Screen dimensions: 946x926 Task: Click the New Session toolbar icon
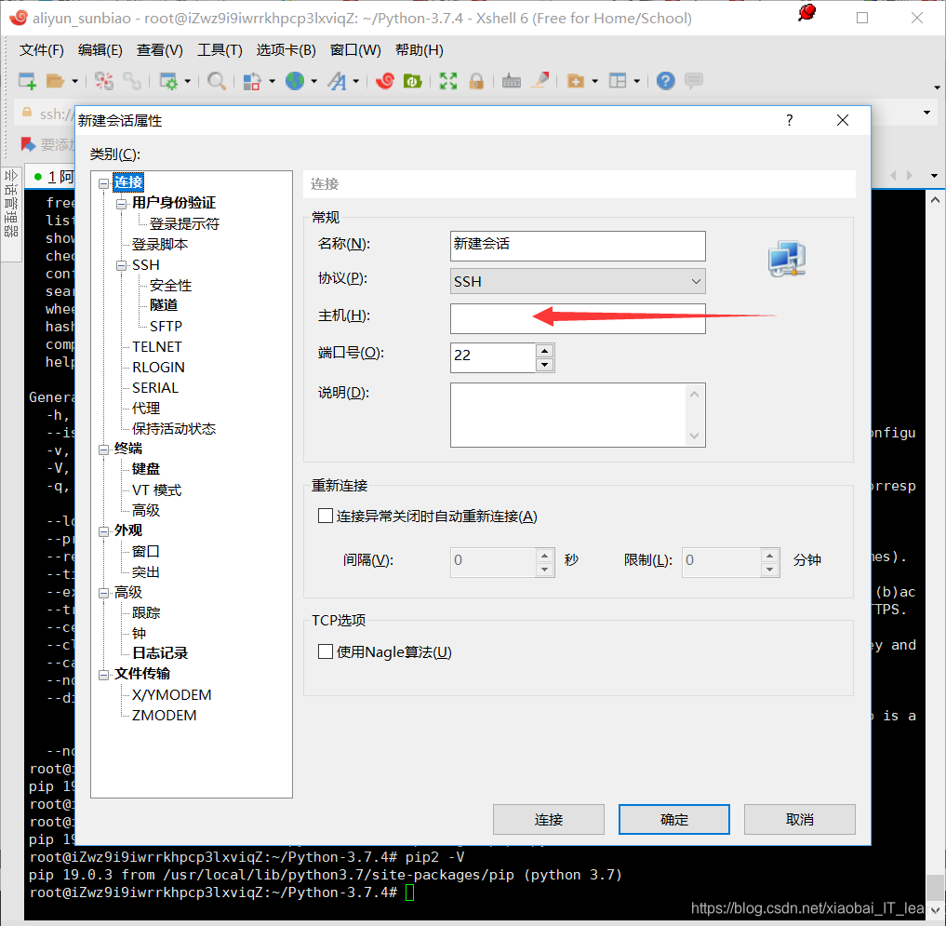28,81
